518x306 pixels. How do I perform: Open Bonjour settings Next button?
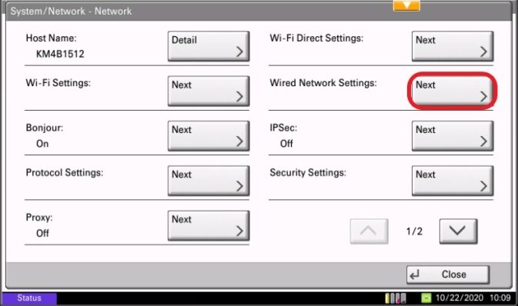[x=209, y=136]
